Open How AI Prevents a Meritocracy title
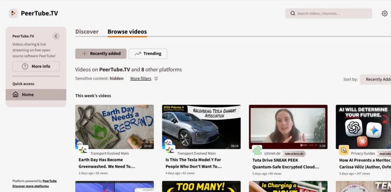 [x=365, y=164]
